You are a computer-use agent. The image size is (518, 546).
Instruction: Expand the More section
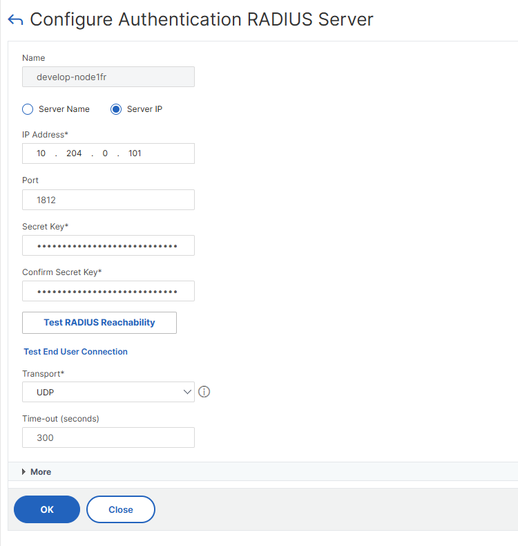click(x=37, y=471)
